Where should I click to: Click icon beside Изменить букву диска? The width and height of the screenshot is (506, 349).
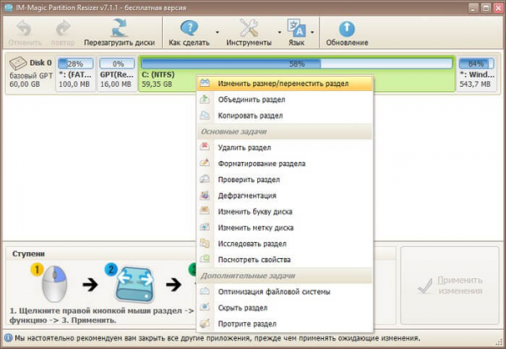click(x=205, y=211)
